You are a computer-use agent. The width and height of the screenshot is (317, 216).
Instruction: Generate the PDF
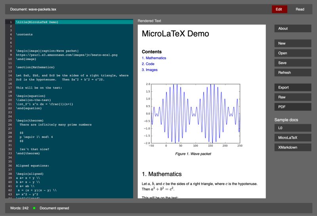(x=293, y=107)
